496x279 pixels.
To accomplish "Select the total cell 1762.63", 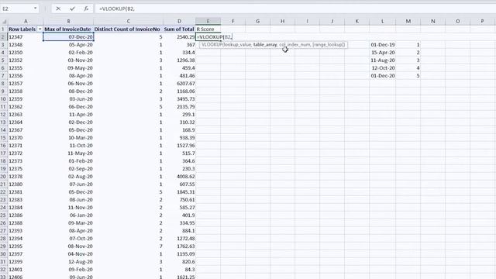I will (x=179, y=246).
